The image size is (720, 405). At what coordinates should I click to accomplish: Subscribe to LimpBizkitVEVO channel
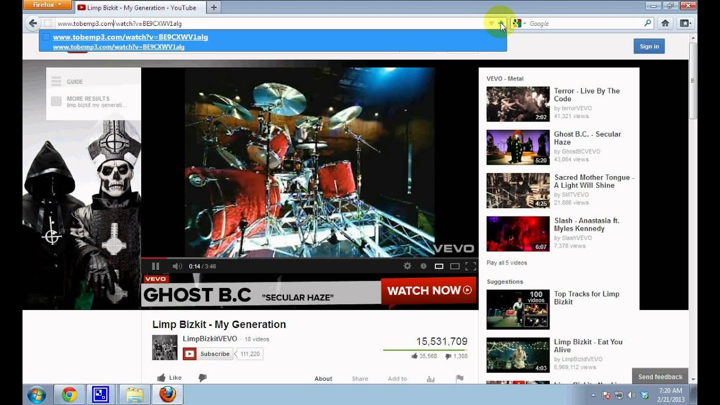tap(207, 354)
